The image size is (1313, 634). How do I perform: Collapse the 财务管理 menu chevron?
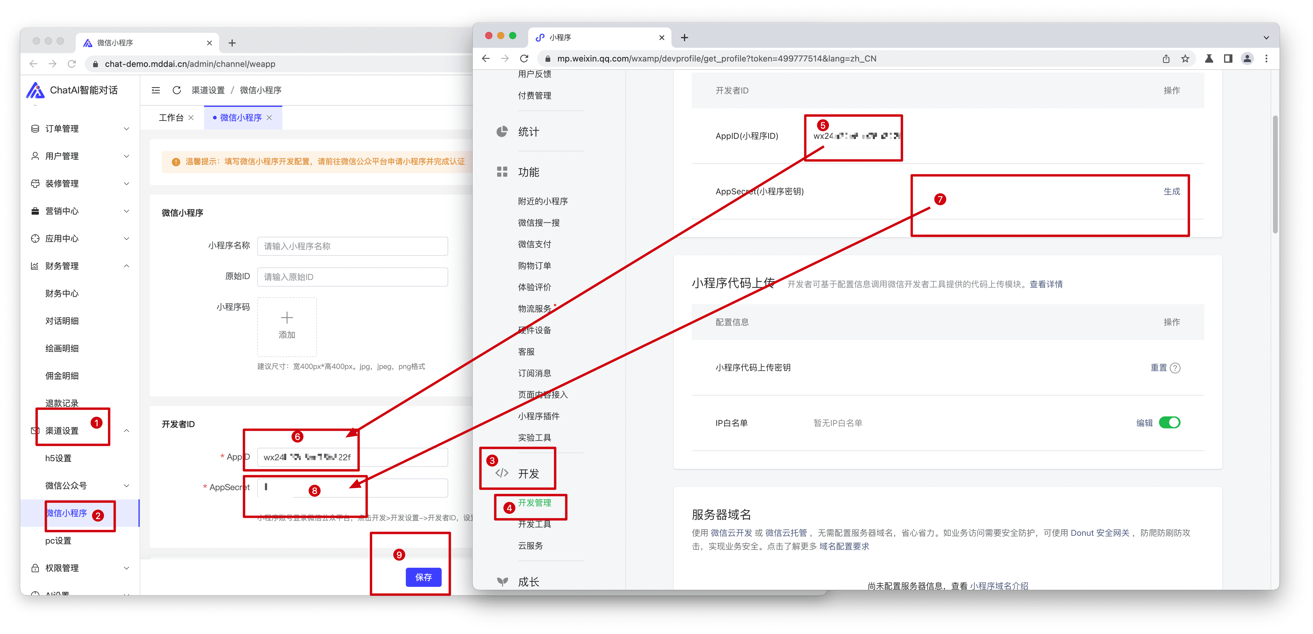coord(127,266)
